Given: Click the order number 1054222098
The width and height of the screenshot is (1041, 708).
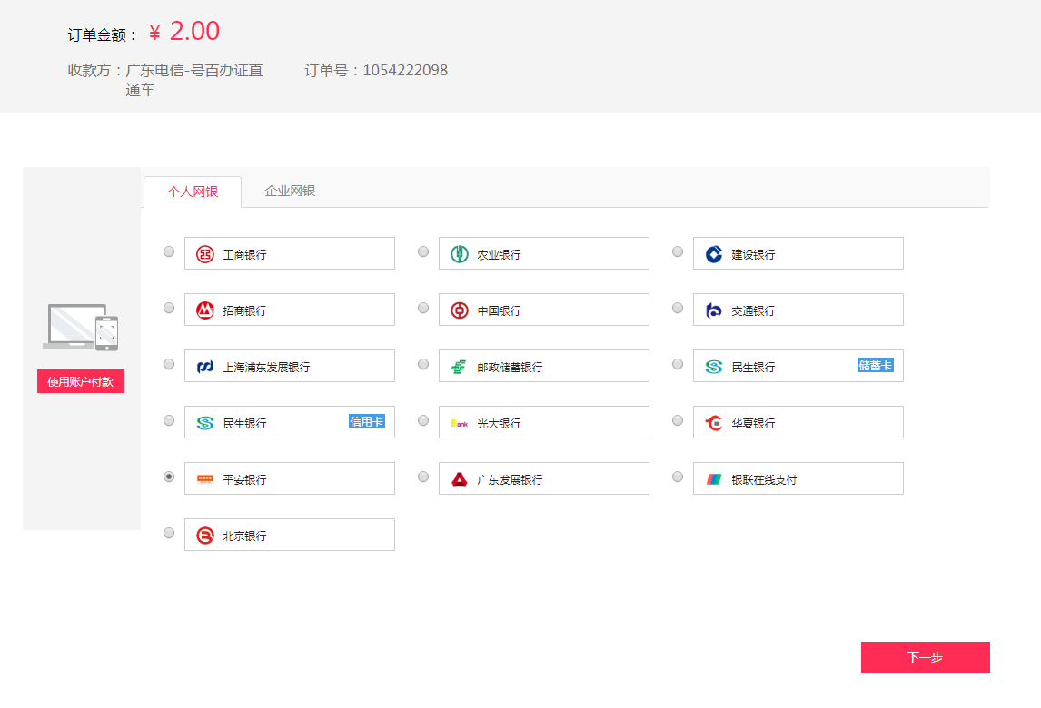Looking at the screenshot, I should click(406, 70).
